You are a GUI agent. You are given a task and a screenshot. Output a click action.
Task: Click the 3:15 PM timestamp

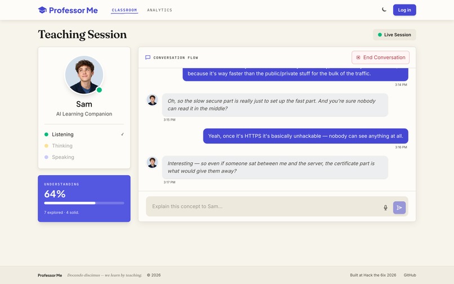pyautogui.click(x=170, y=119)
